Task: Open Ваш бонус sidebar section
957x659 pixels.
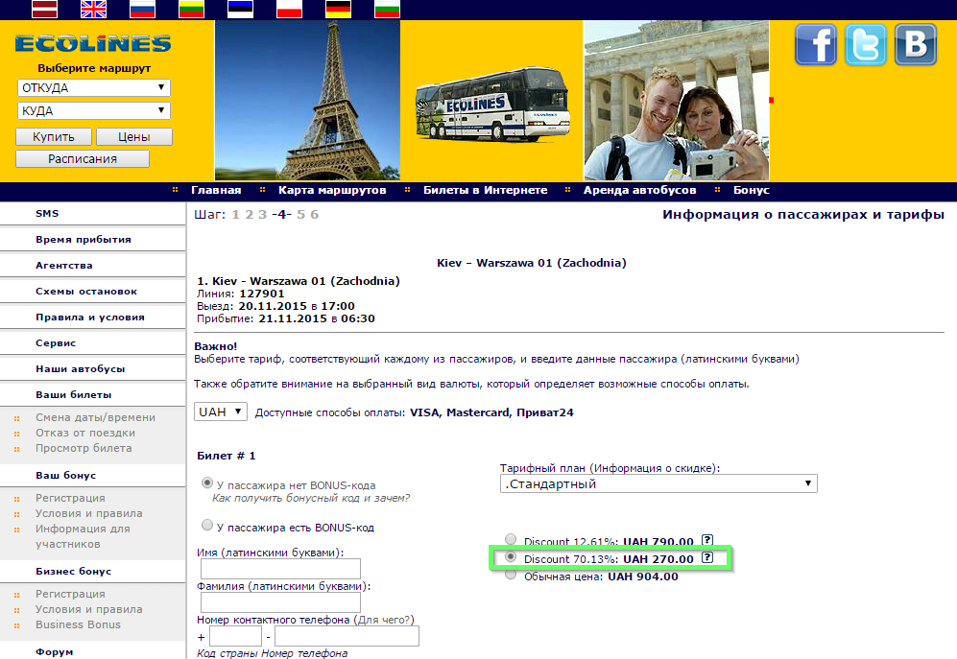Action: click(x=66, y=476)
